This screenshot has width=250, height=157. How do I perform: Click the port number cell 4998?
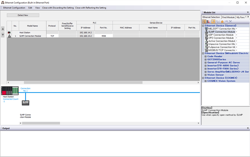pos(104,36)
